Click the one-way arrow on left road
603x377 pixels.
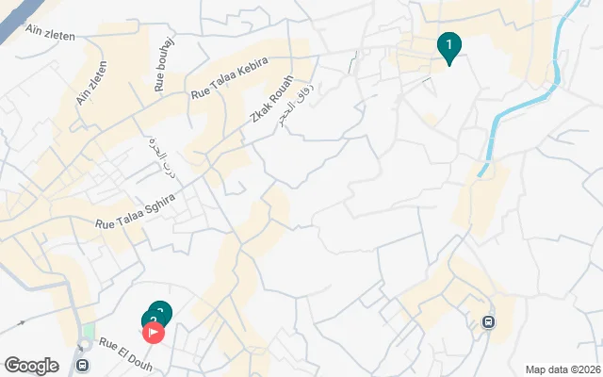(x=21, y=323)
